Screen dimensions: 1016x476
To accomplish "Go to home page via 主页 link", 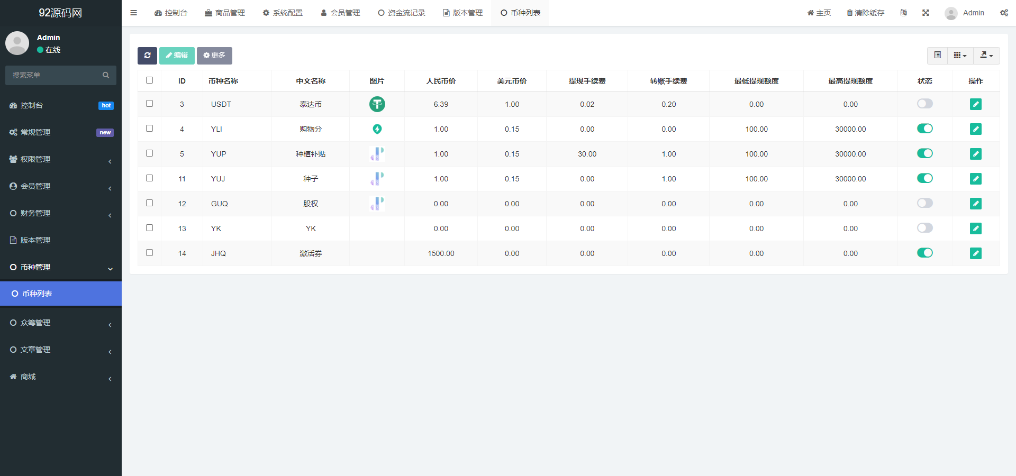I will click(x=819, y=13).
